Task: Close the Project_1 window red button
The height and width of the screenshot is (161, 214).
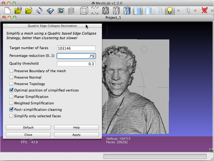Action: (4, 18)
